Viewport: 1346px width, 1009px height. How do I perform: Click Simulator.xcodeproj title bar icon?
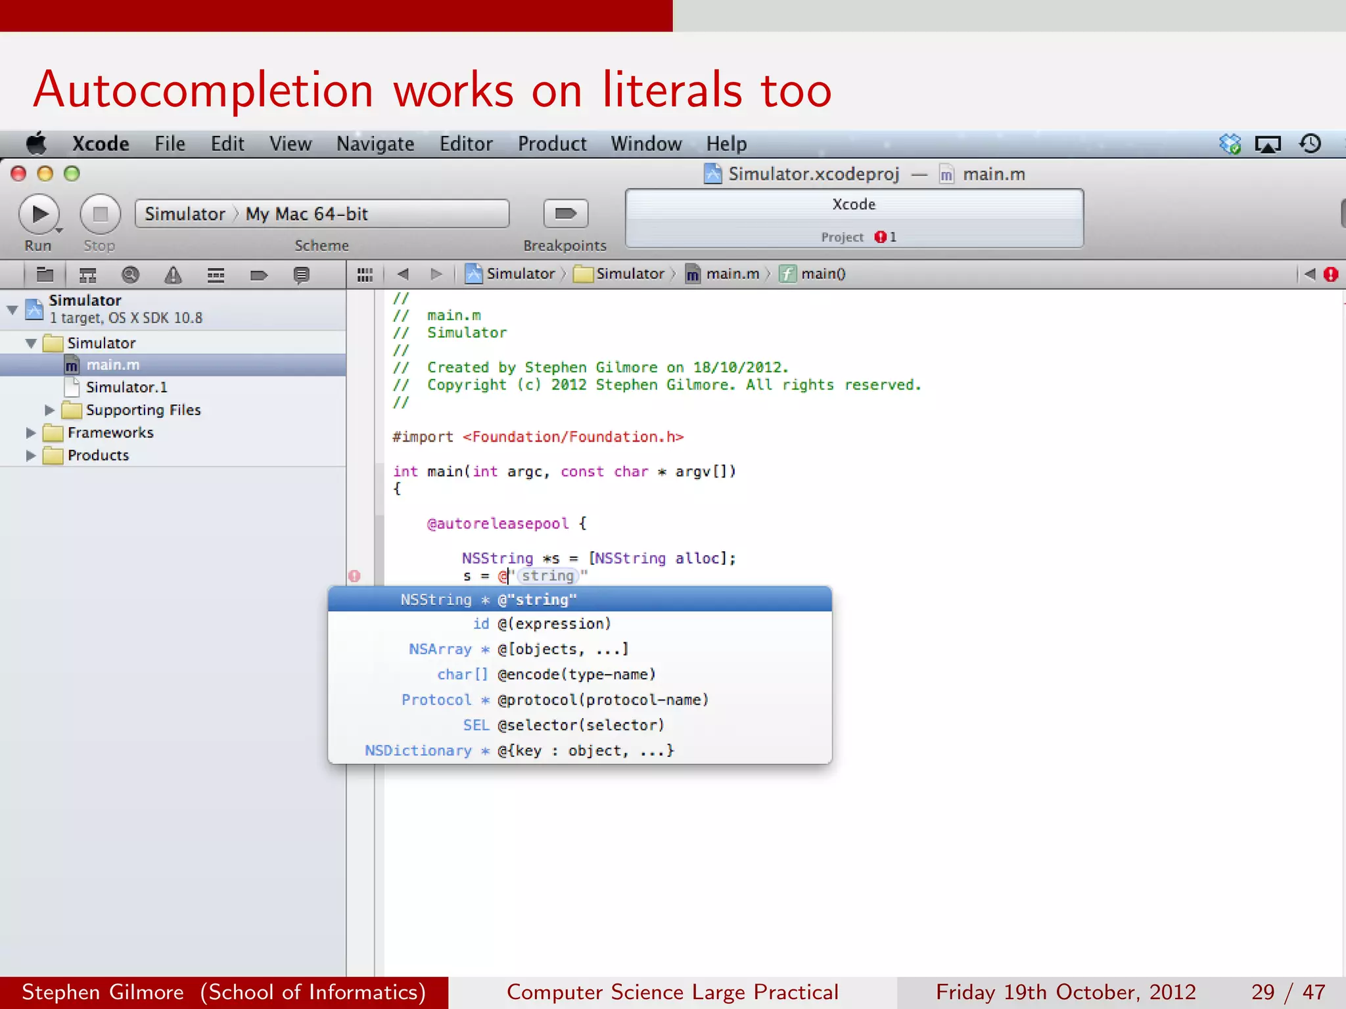[712, 174]
